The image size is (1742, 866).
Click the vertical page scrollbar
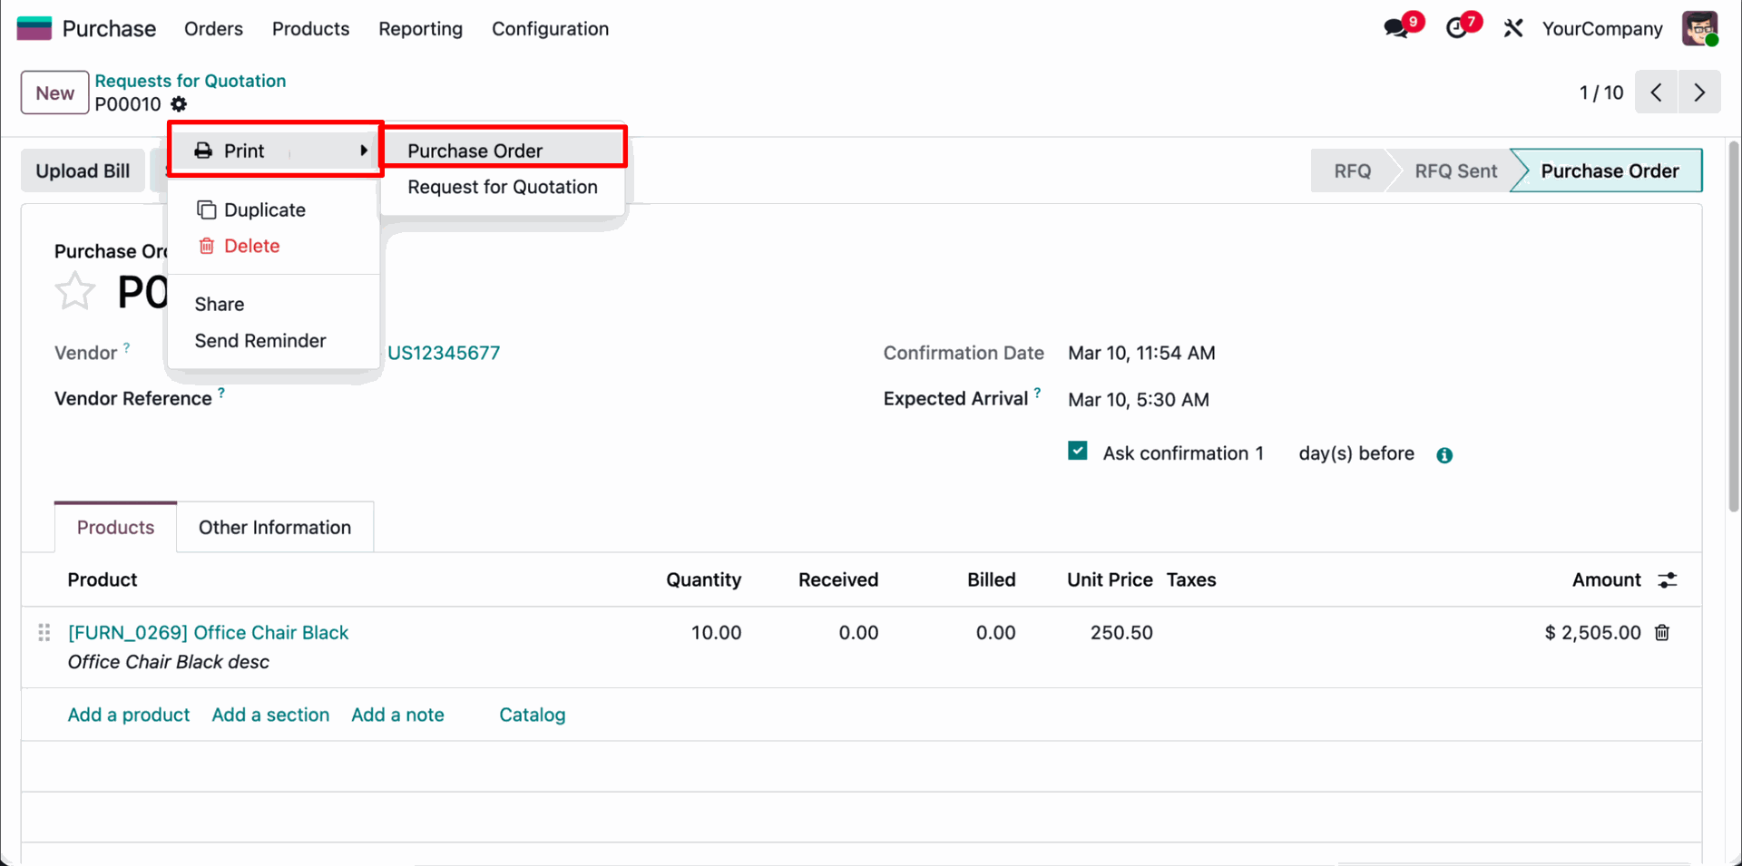click(1734, 326)
